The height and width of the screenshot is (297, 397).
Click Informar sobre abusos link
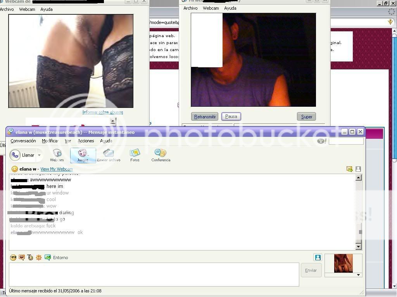coord(103,112)
